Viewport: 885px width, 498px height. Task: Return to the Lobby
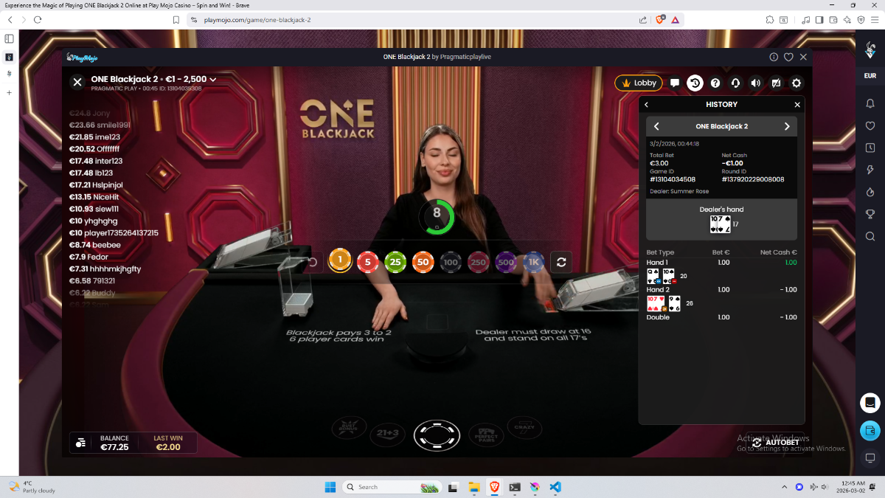tap(636, 83)
